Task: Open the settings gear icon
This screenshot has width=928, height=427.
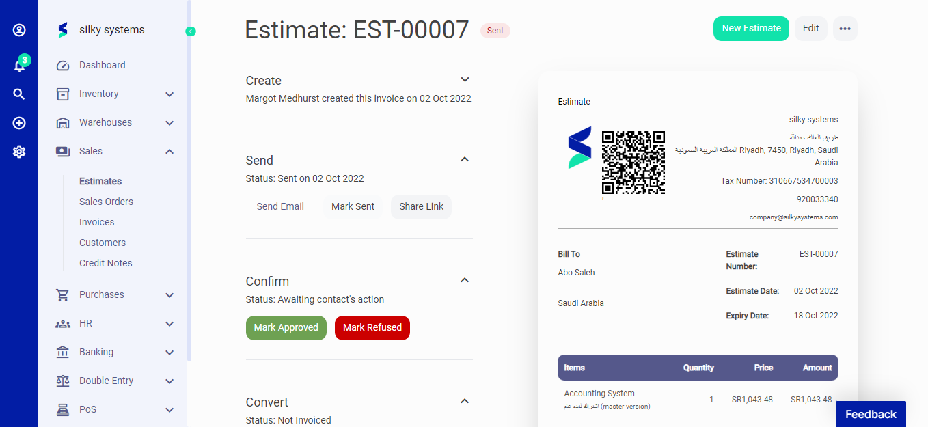Action: tap(18, 152)
